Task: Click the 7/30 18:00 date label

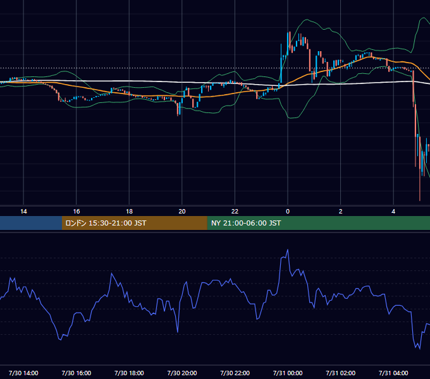Action: (x=129, y=373)
